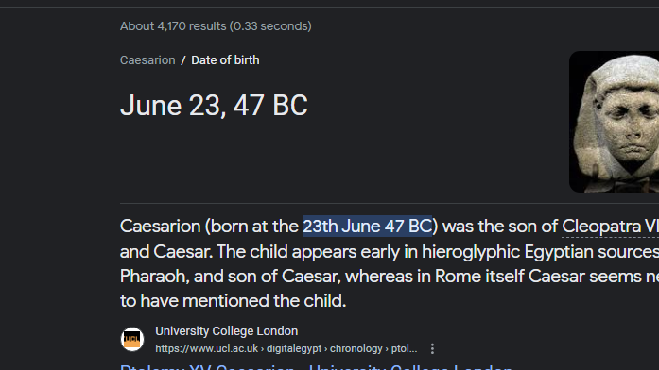This screenshot has width=659, height=370.
Task: Open the three-dot menu beside UCL result
Action: pos(432,348)
